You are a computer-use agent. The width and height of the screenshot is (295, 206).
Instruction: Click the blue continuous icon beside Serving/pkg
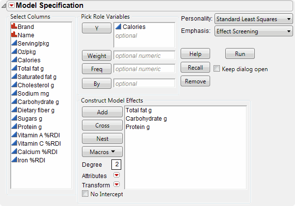[14, 44]
